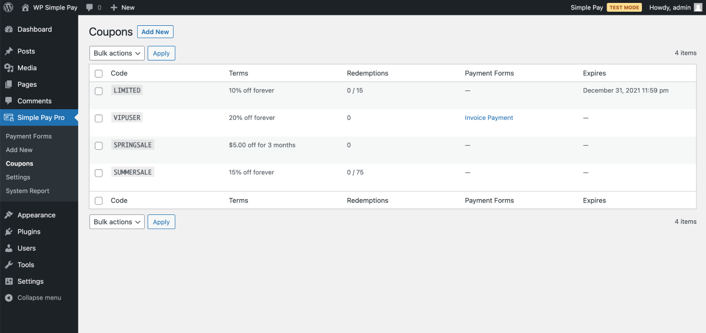Viewport: 706px width, 333px height.
Task: Click the Plugins plug icon
Action: (9, 231)
